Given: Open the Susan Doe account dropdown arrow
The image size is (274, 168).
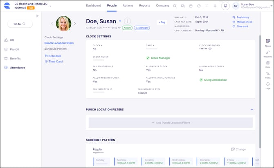Looking at the screenshot, I should pos(272,6).
